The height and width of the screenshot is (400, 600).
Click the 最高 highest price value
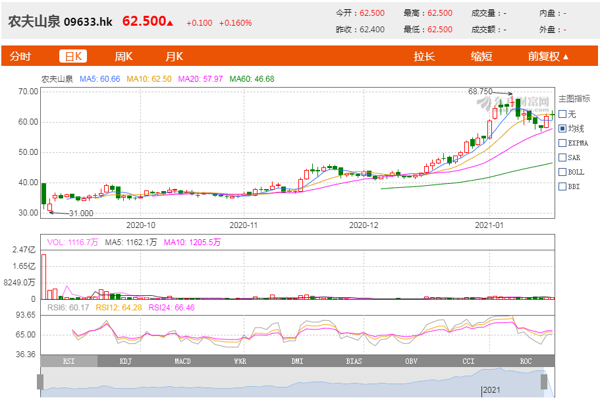pos(440,13)
